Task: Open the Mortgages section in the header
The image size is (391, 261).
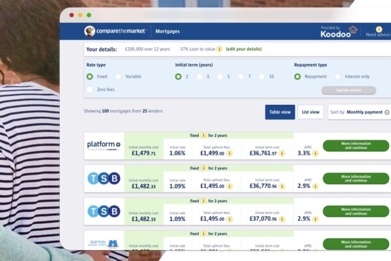Action: [167, 31]
